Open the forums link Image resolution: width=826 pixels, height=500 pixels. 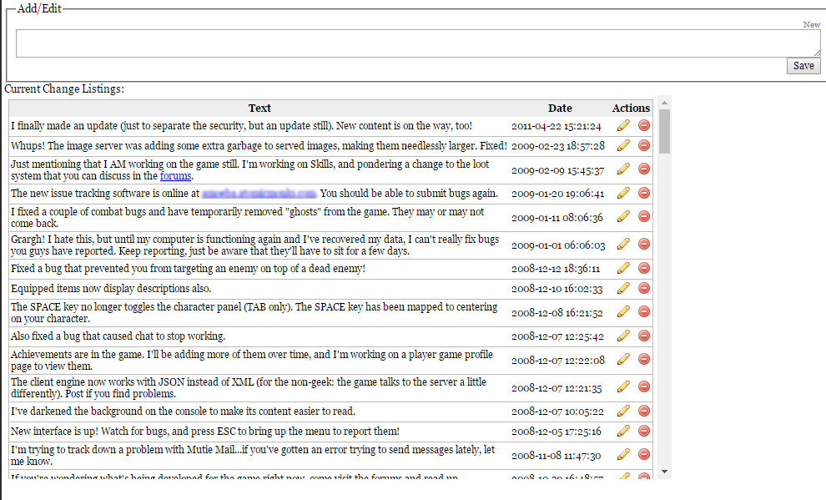coord(175,176)
